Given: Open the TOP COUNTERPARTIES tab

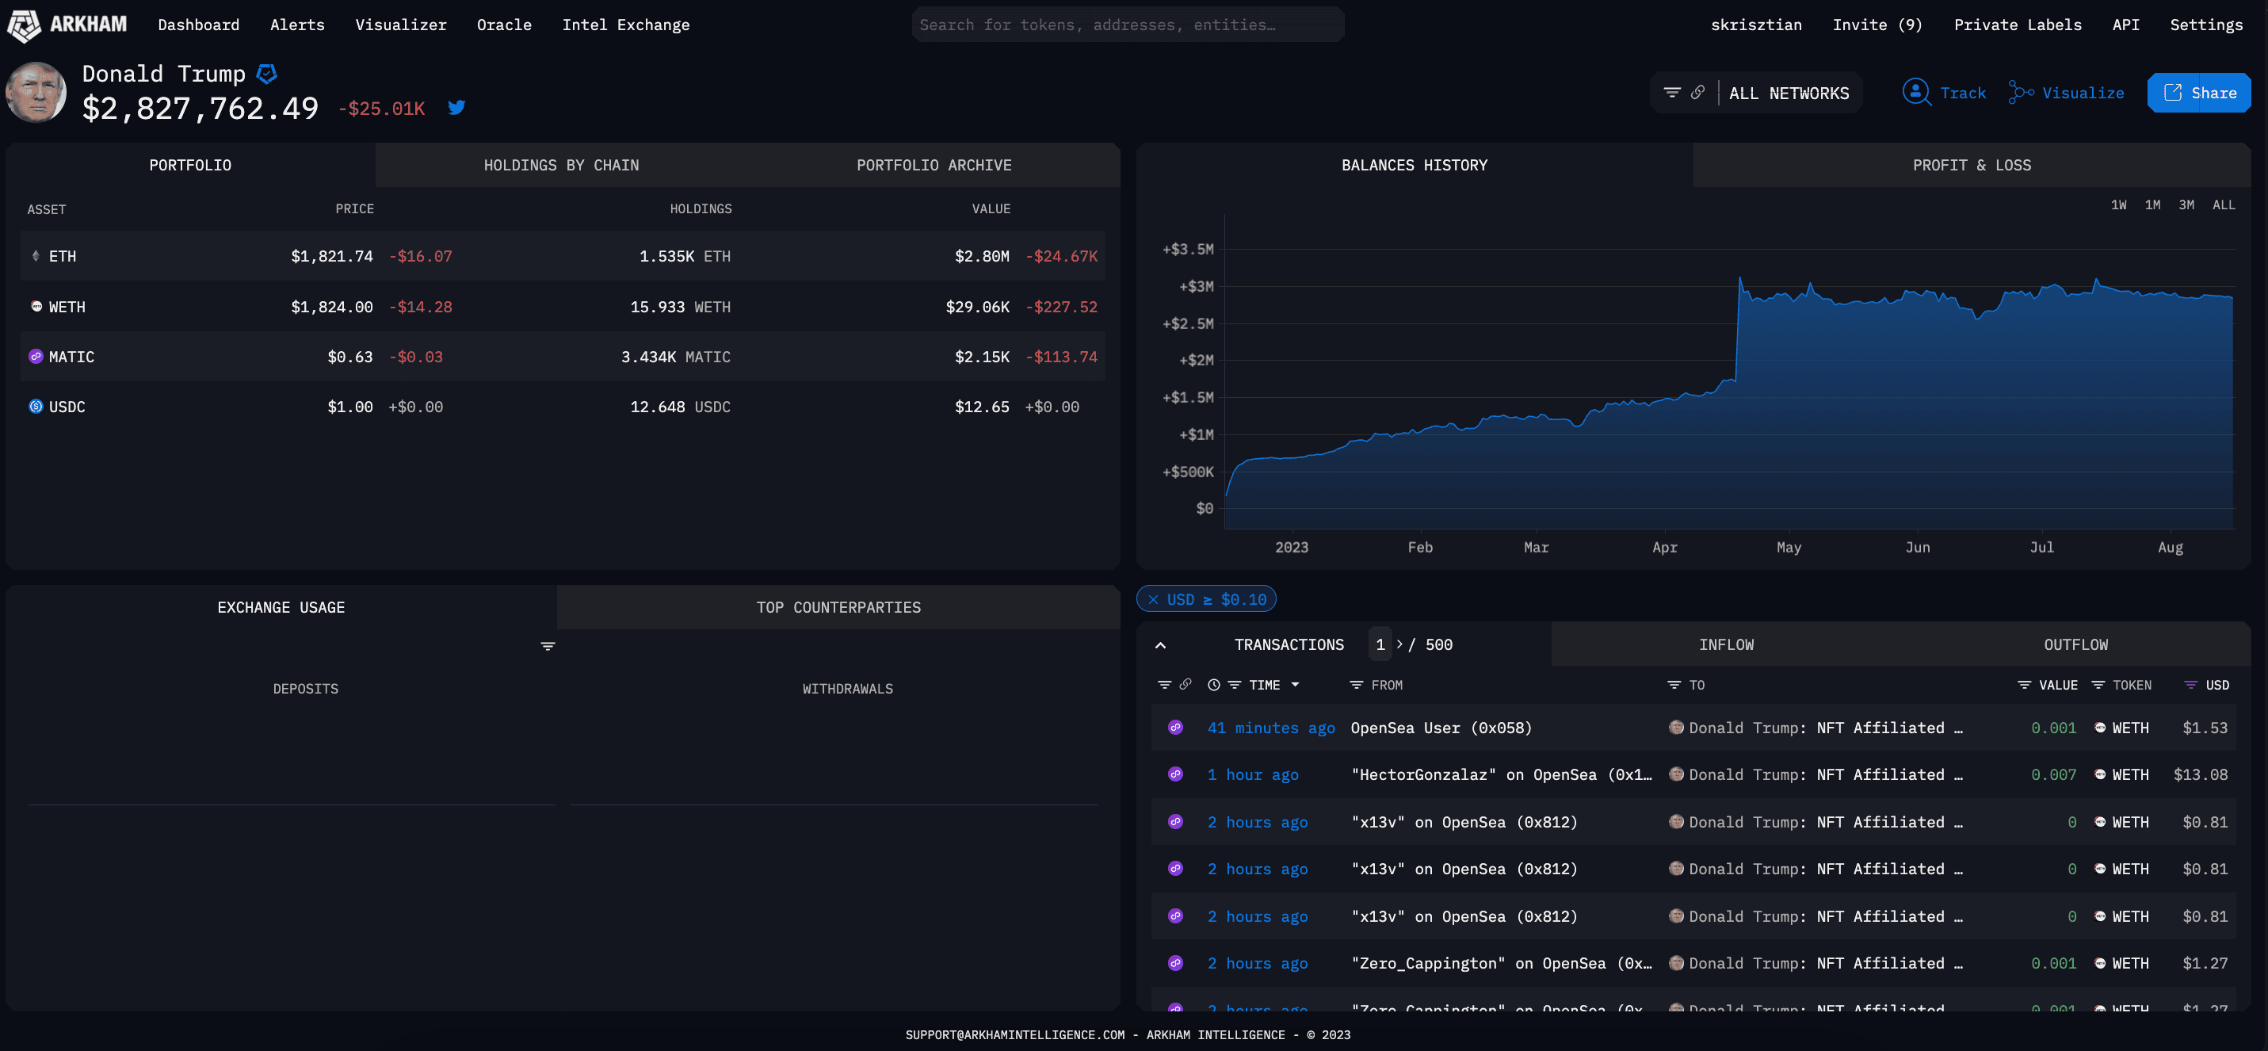Looking at the screenshot, I should pyautogui.click(x=838, y=607).
